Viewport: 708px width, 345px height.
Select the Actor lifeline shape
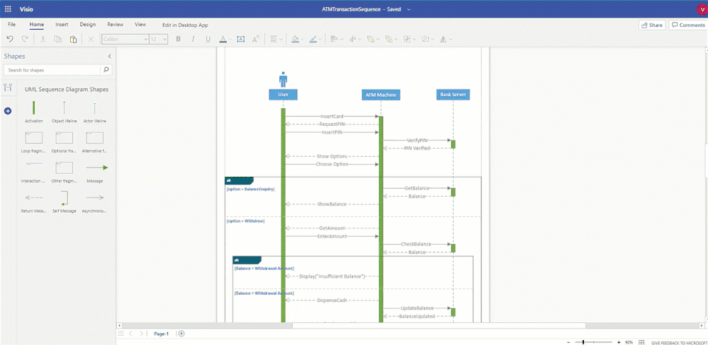tap(94, 111)
